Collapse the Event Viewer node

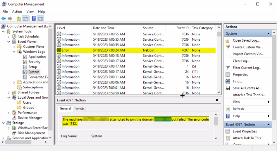(9, 42)
